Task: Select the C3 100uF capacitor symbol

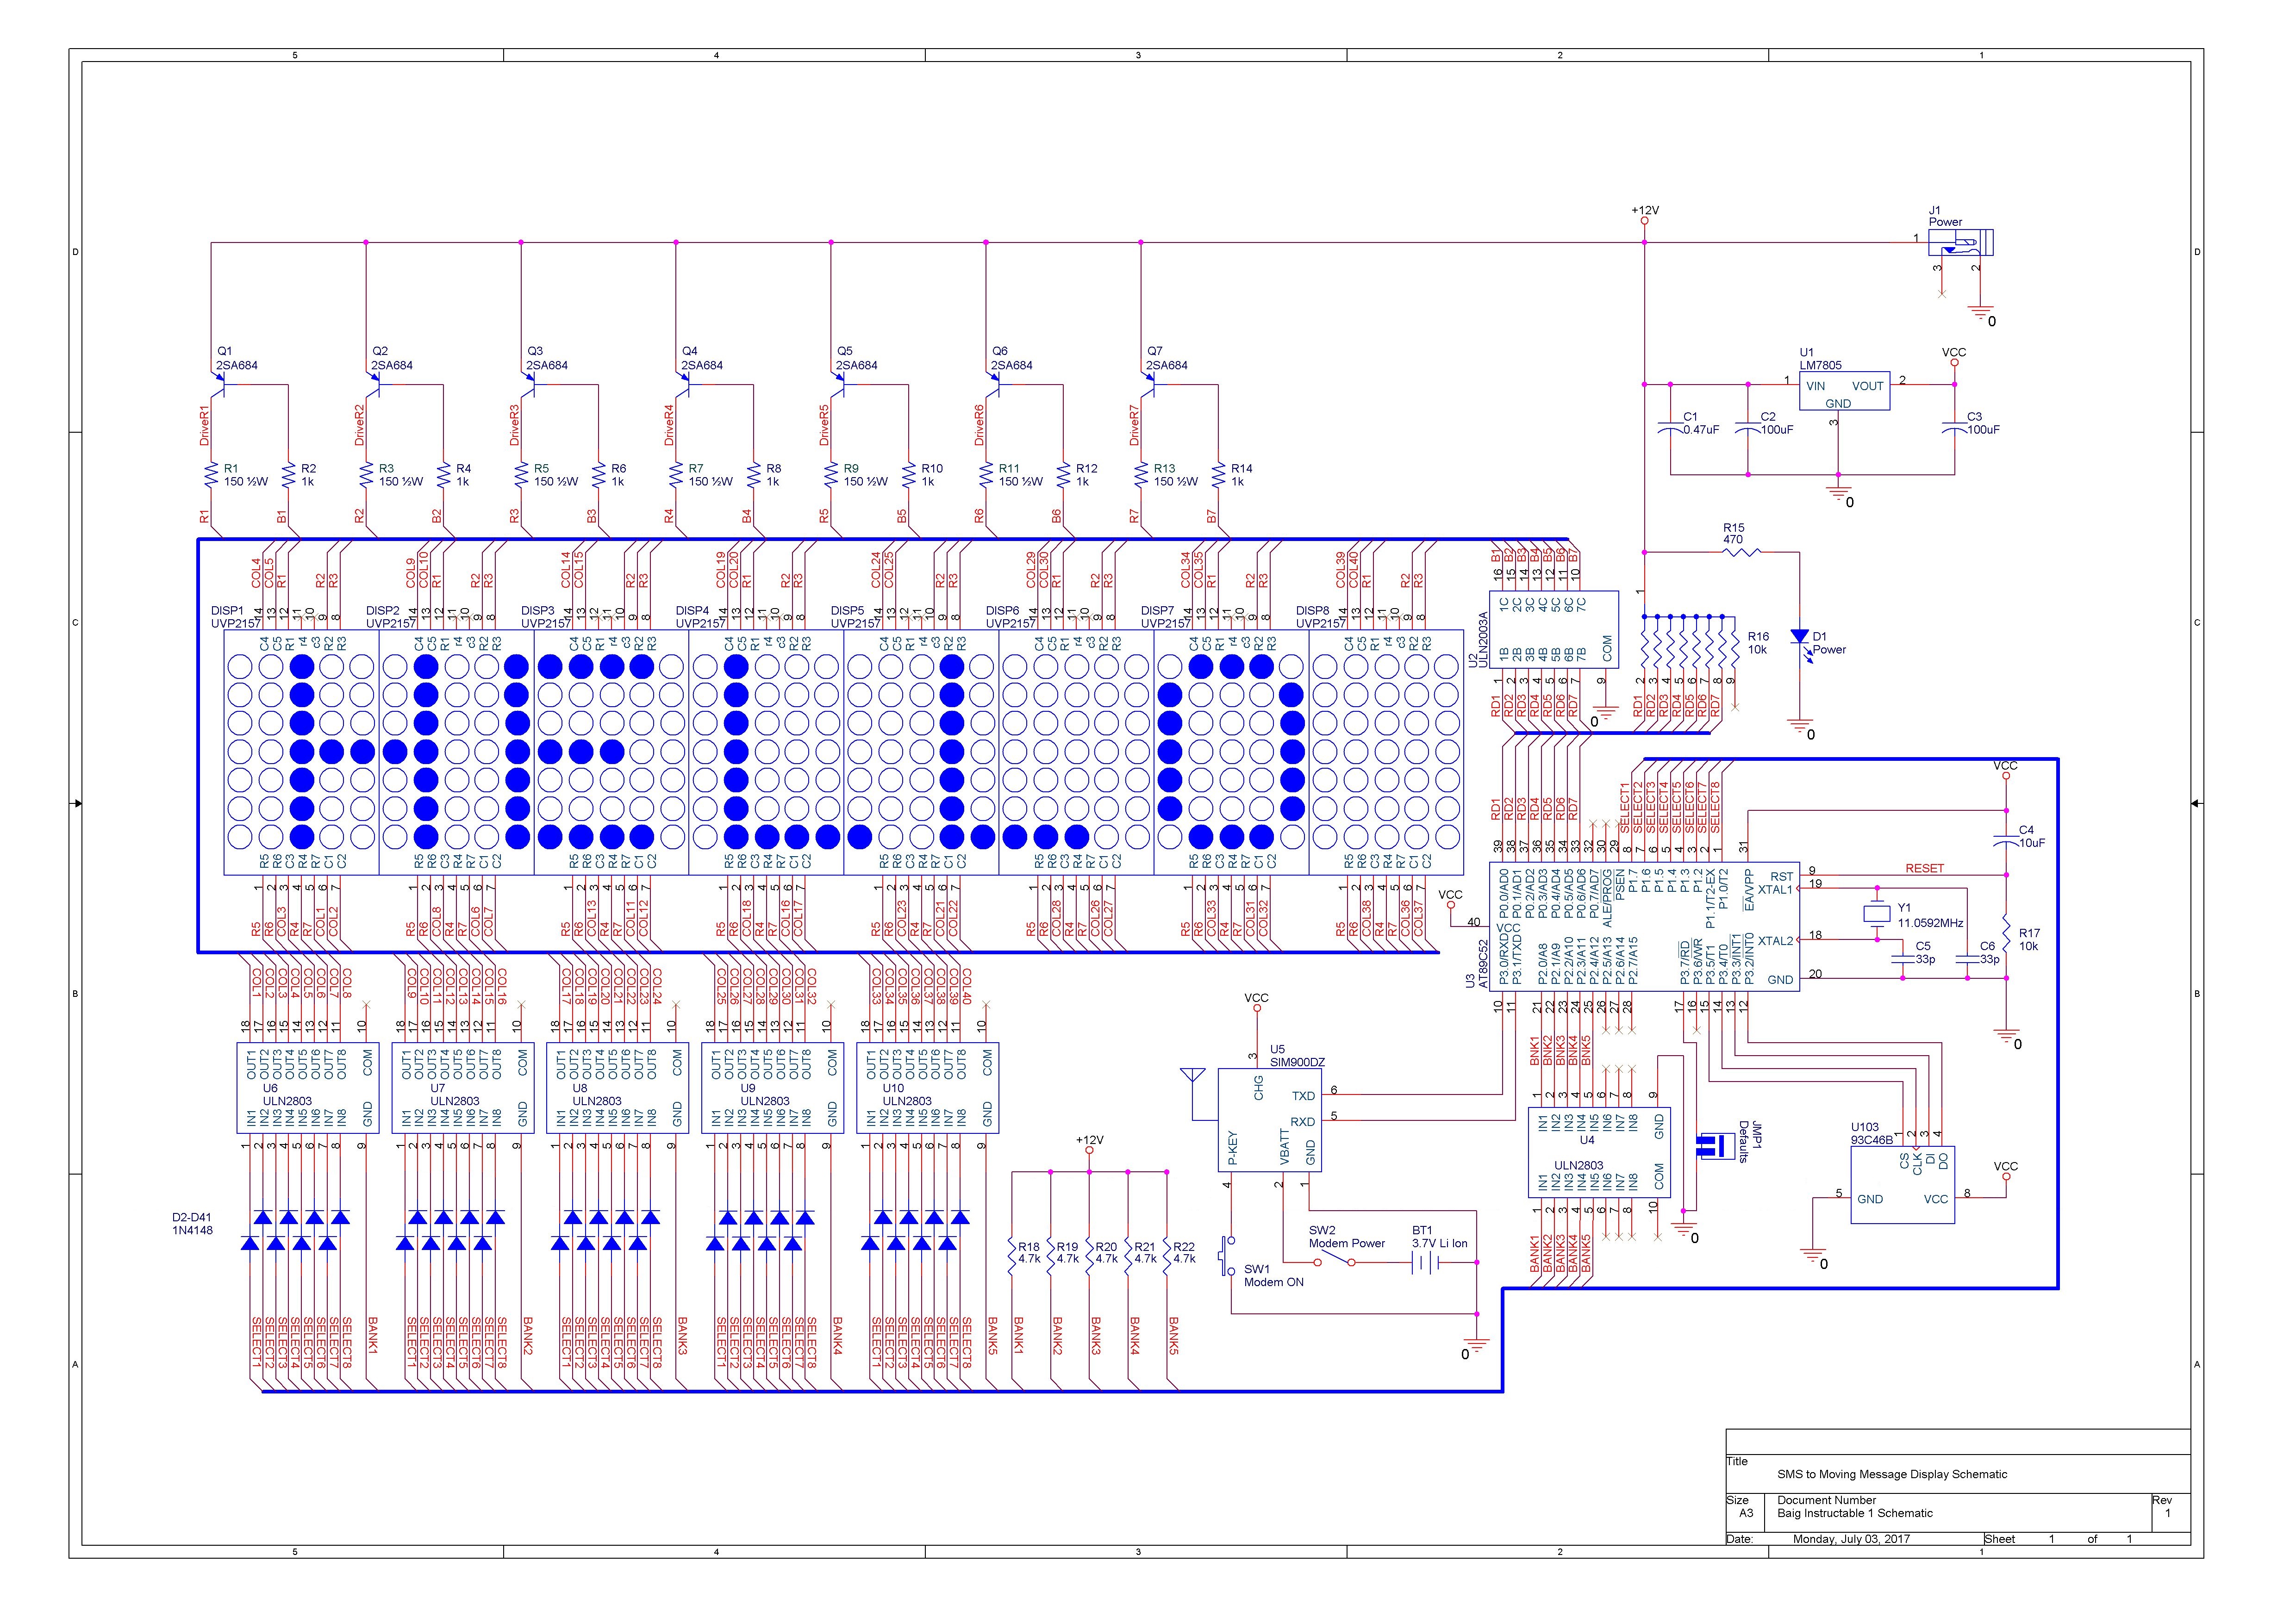Action: (x=1953, y=429)
